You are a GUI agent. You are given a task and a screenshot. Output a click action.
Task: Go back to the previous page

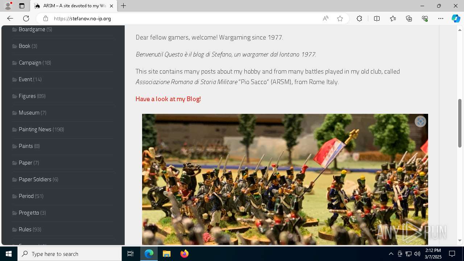[x=10, y=18]
